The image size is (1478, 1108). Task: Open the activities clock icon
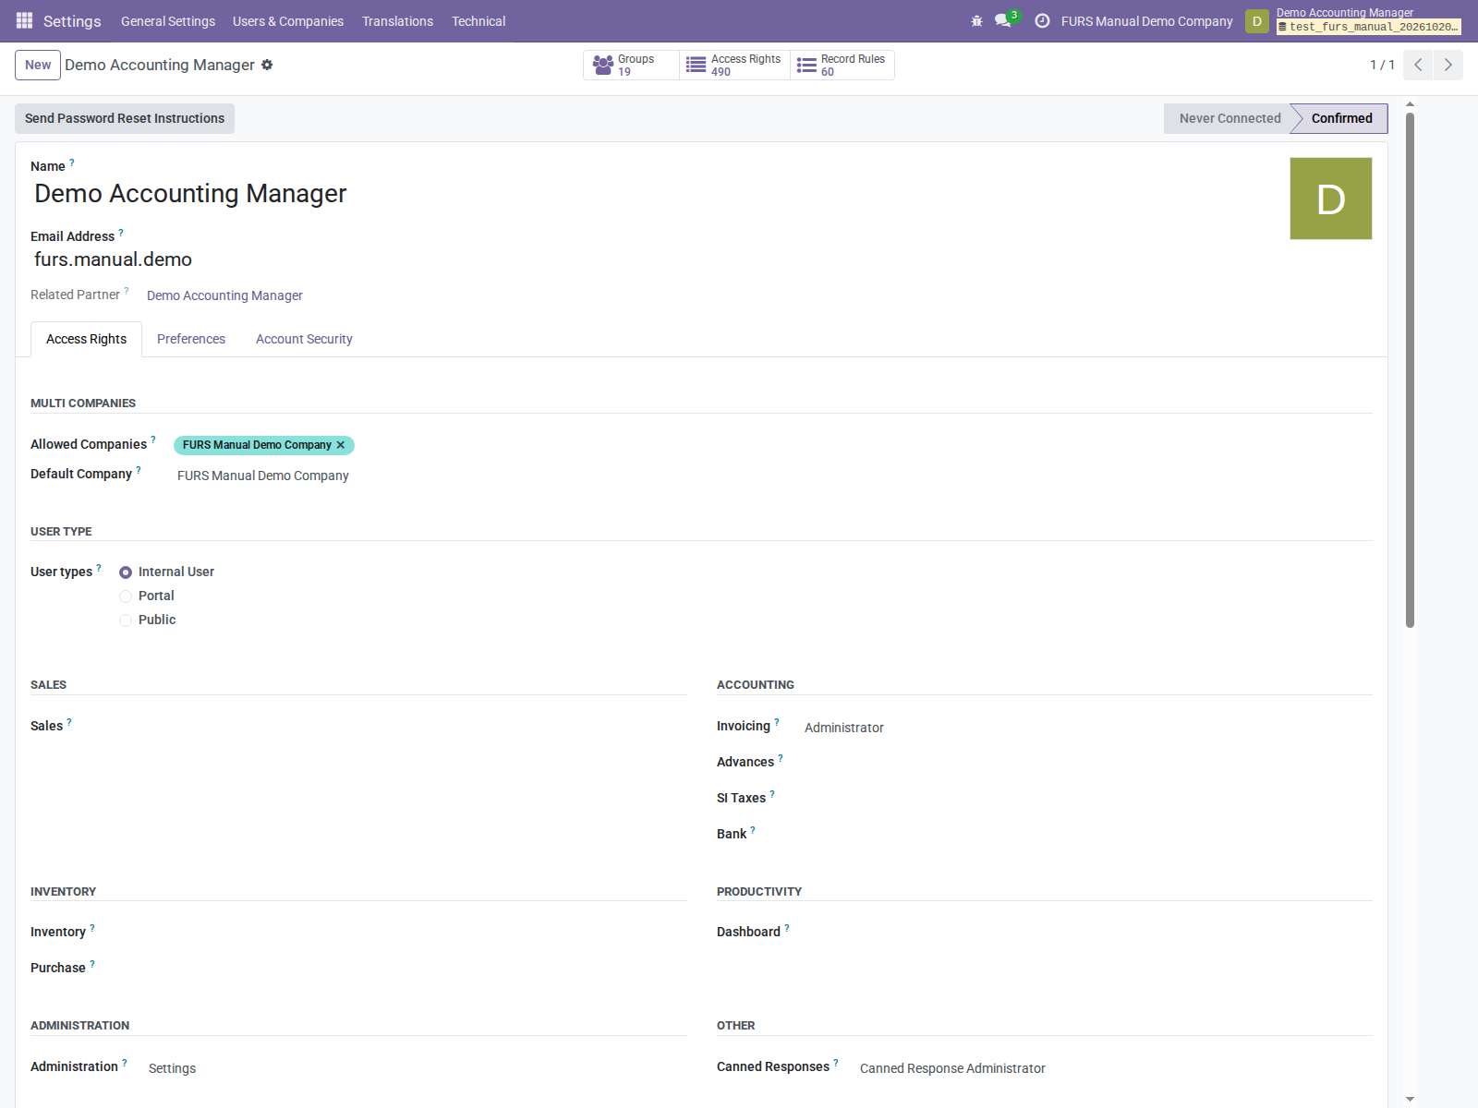point(1042,20)
